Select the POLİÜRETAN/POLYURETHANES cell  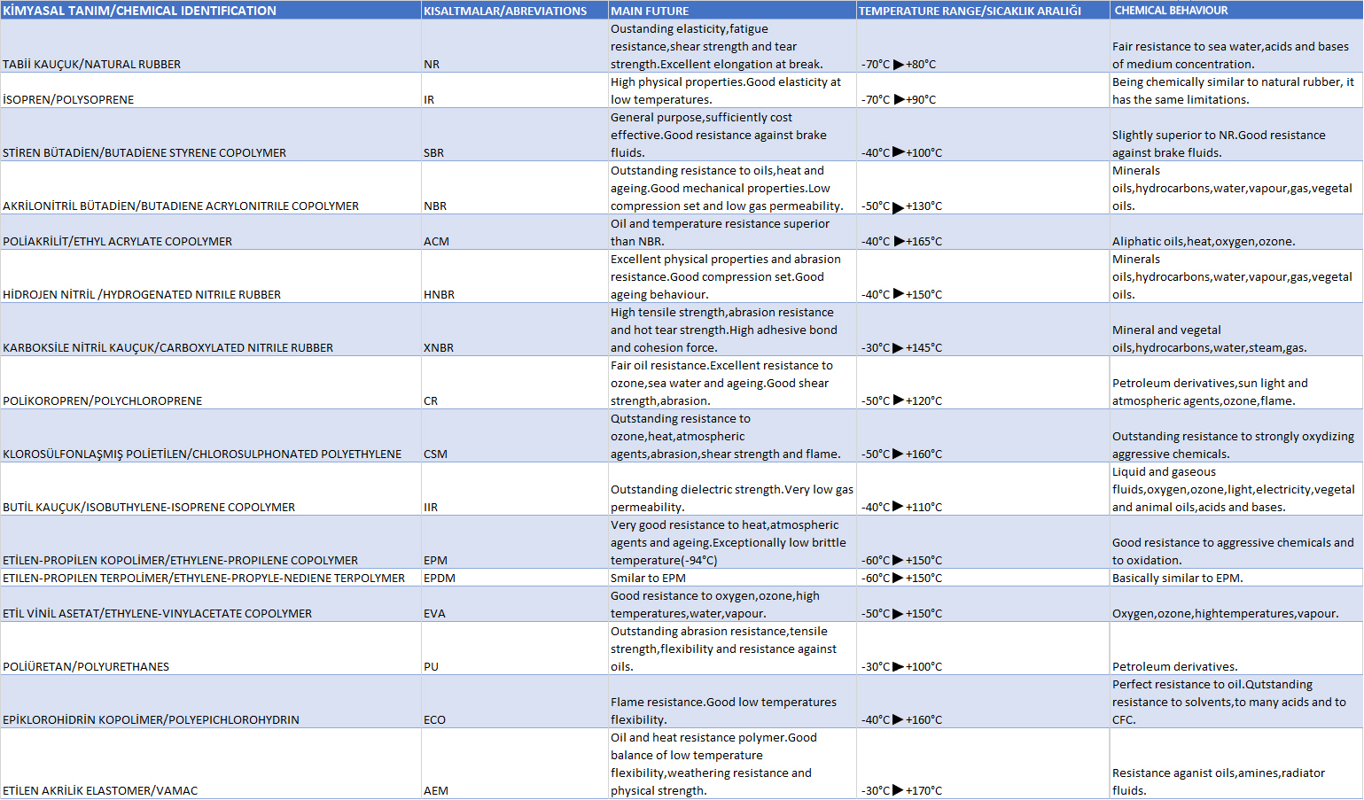point(211,649)
